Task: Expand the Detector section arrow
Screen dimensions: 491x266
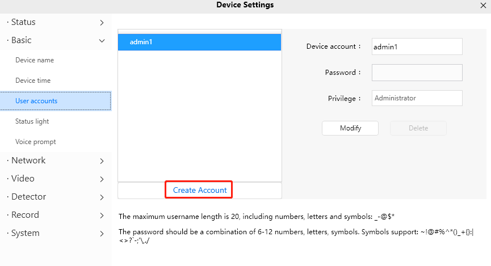Action: pos(102,197)
